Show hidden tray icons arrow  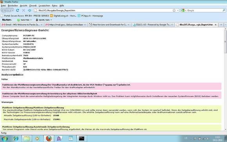(191, 139)
